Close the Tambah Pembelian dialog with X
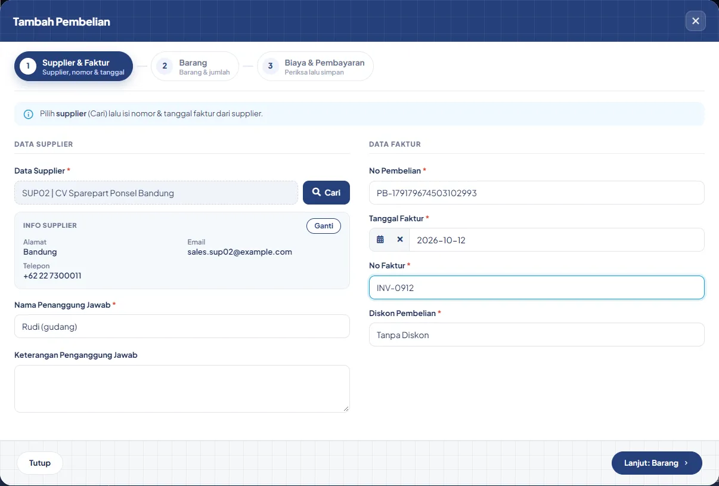The image size is (719, 486). coord(695,21)
